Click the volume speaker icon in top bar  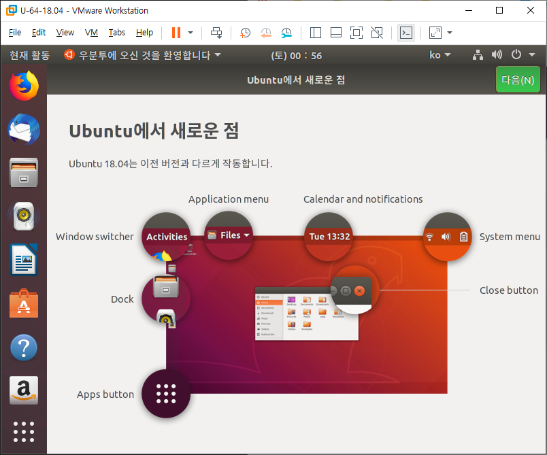pos(497,54)
